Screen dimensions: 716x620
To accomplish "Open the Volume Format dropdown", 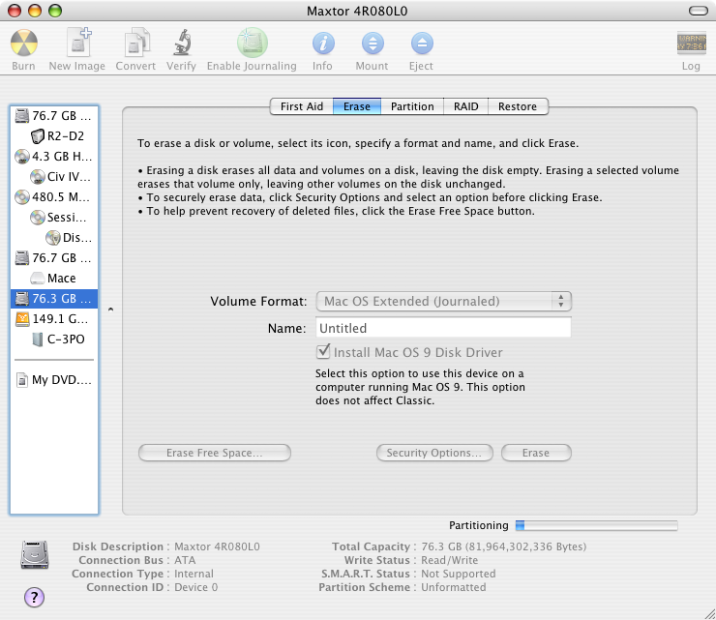I will (443, 302).
